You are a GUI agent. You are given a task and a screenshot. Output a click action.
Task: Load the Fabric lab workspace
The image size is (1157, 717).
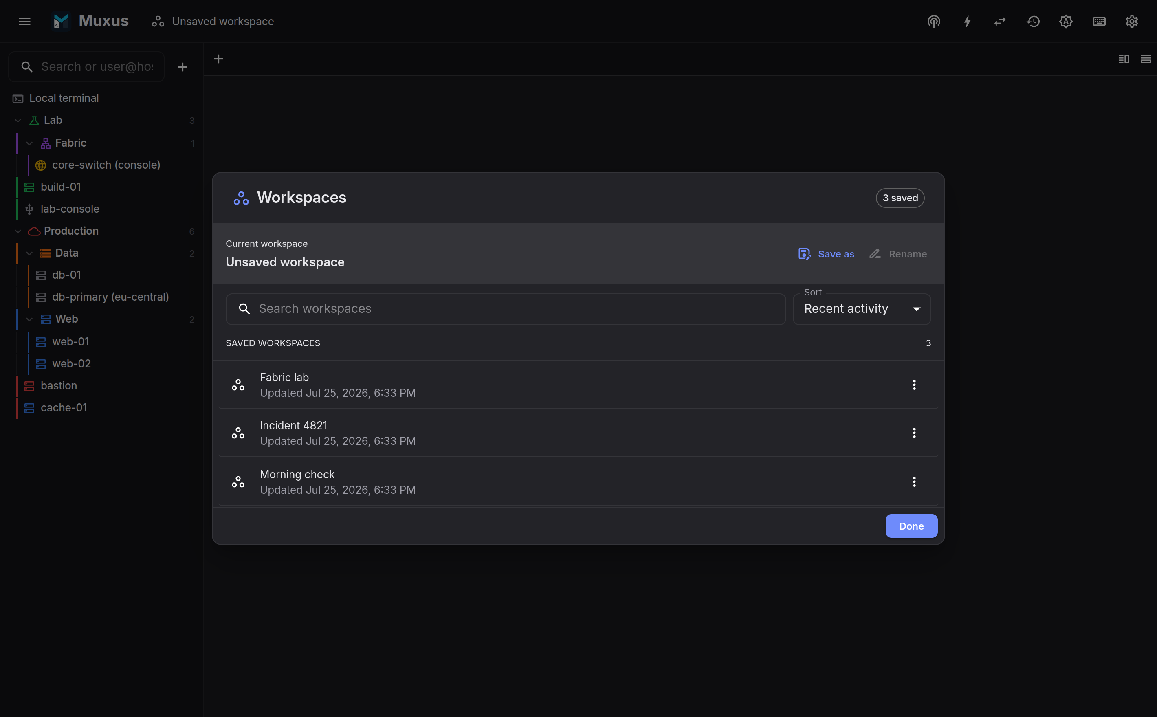(x=578, y=385)
